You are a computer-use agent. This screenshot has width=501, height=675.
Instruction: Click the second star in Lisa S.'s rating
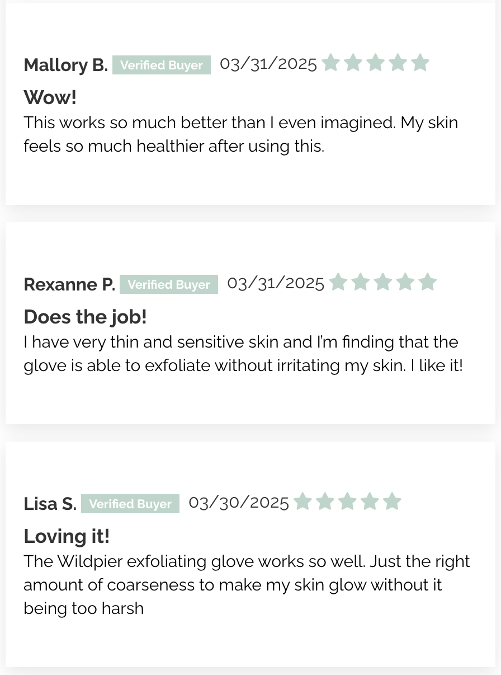click(325, 501)
